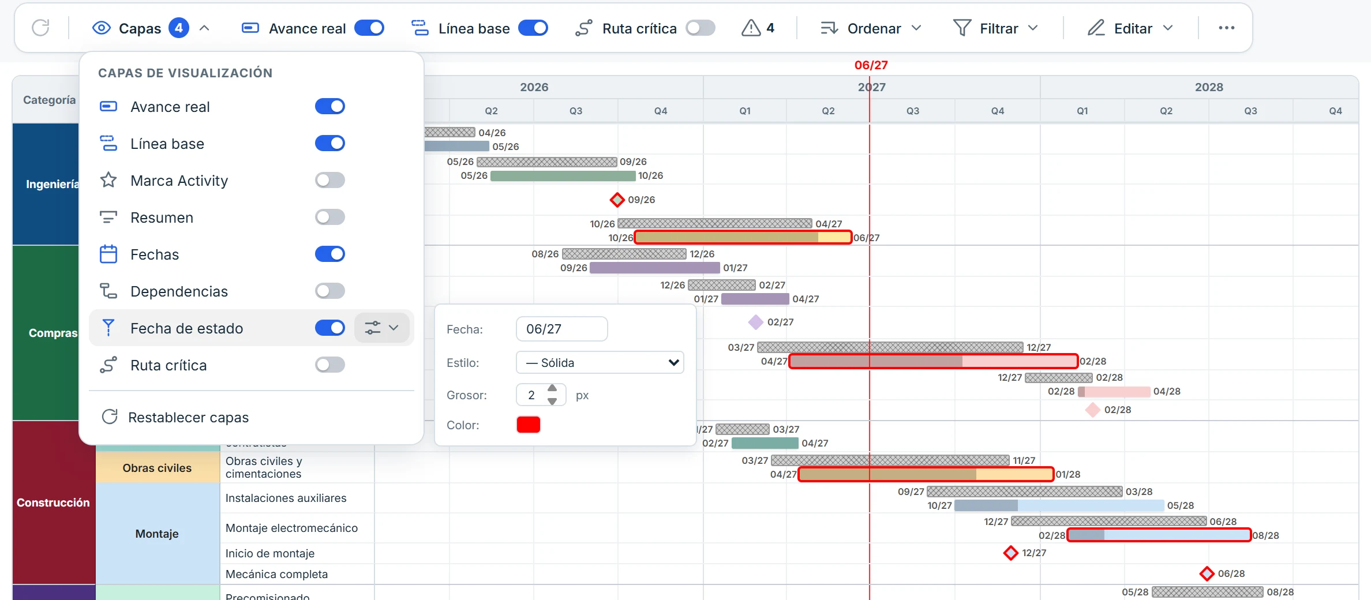The height and width of the screenshot is (600, 1371).
Task: Click the red Color swatch
Action: pyautogui.click(x=529, y=425)
